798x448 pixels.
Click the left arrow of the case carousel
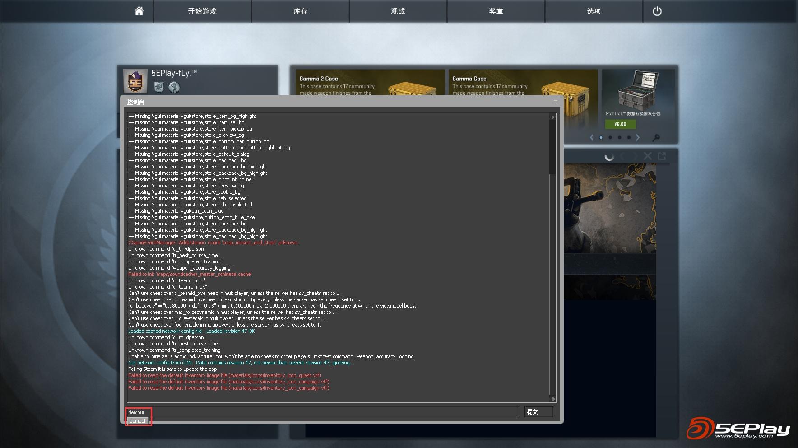pos(592,138)
